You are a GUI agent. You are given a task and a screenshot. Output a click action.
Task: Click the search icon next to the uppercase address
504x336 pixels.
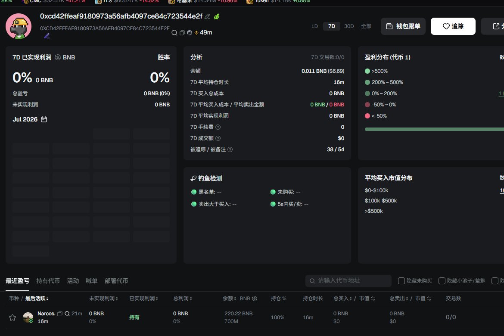(x=174, y=33)
